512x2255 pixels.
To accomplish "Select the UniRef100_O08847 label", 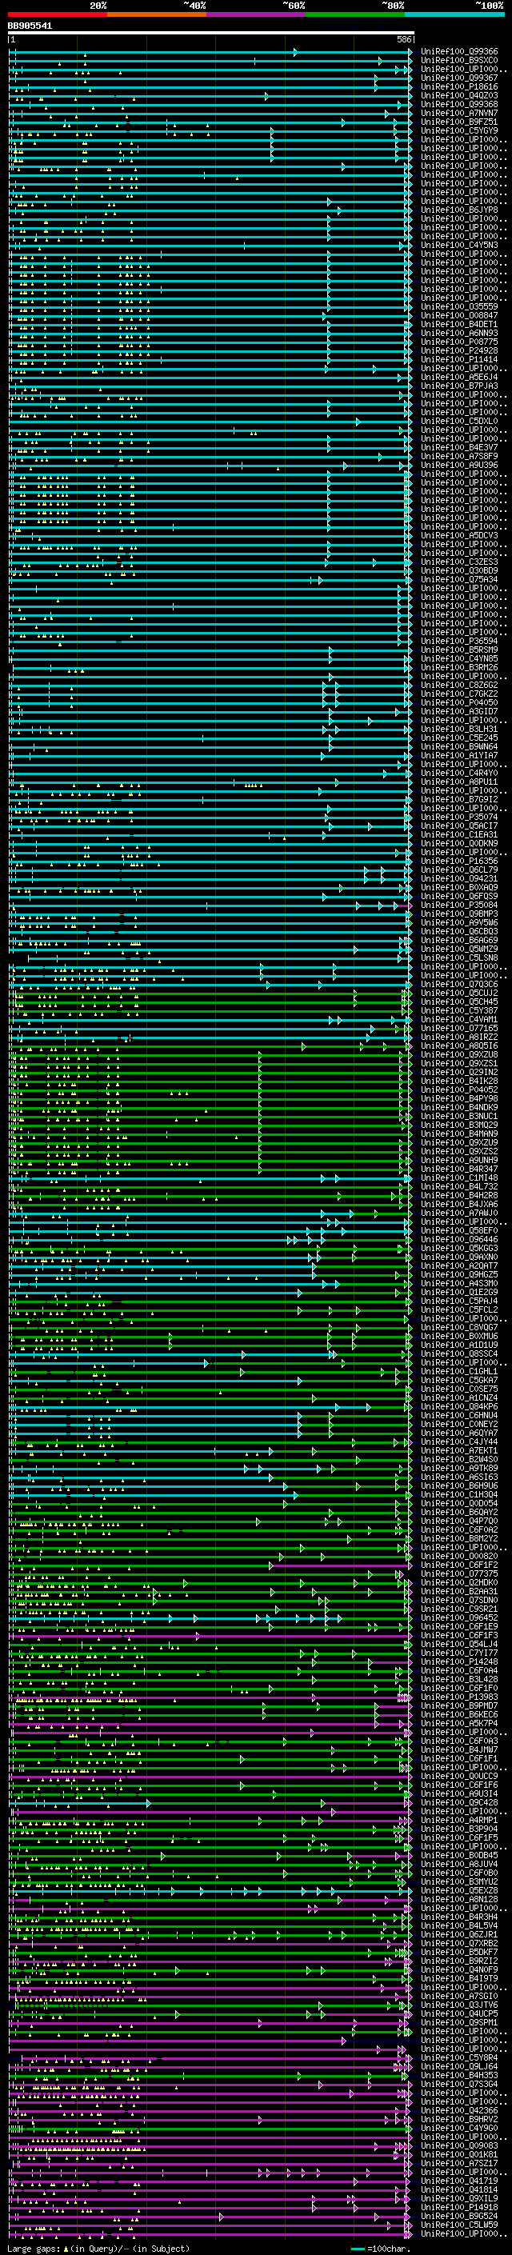I will pos(459,315).
